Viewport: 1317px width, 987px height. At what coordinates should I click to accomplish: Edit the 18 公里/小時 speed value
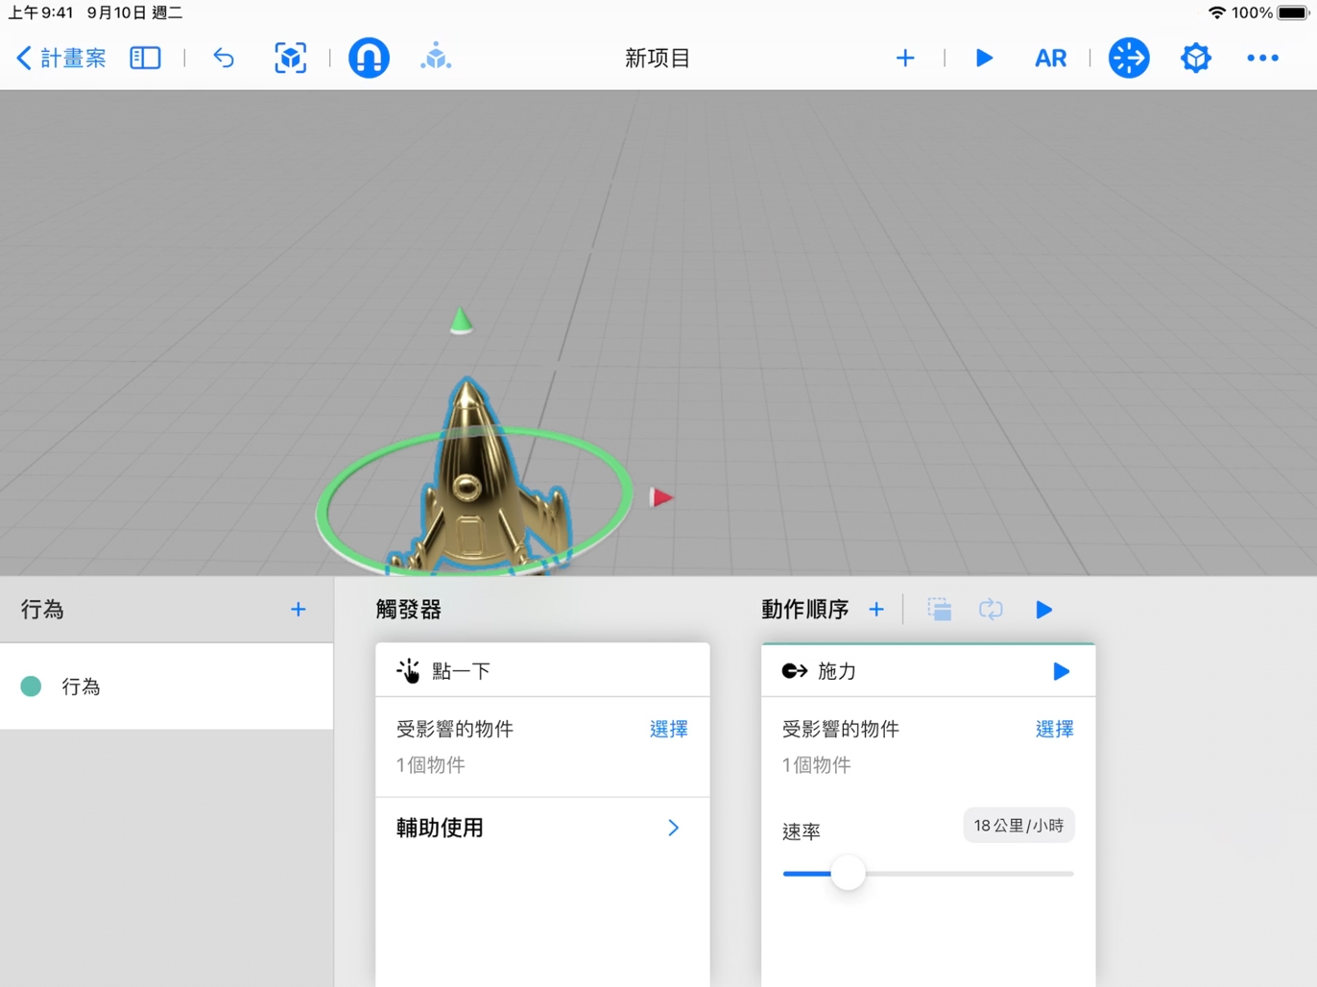[1018, 826]
